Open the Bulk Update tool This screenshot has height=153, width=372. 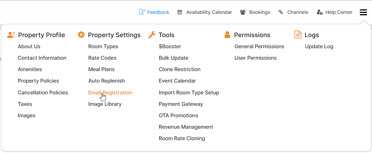173,58
